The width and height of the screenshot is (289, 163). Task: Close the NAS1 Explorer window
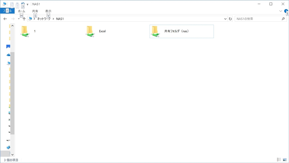[283, 4]
